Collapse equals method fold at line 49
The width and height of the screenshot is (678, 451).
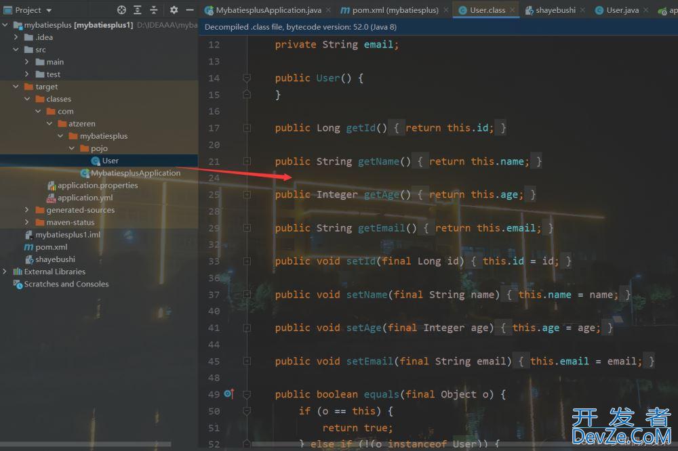pyautogui.click(x=247, y=394)
